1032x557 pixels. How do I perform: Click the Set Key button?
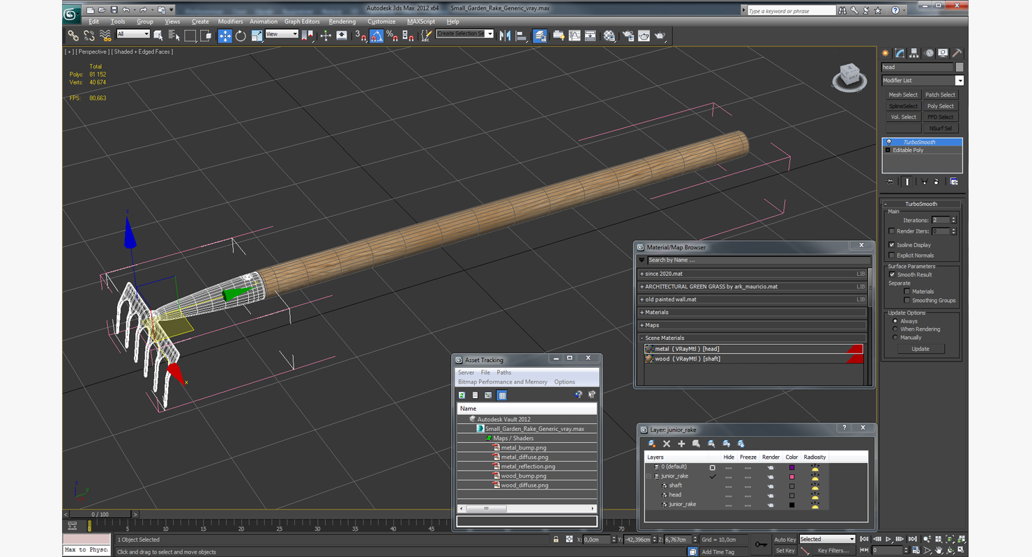point(785,551)
